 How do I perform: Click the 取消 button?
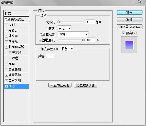pyautogui.click(x=130, y=20)
